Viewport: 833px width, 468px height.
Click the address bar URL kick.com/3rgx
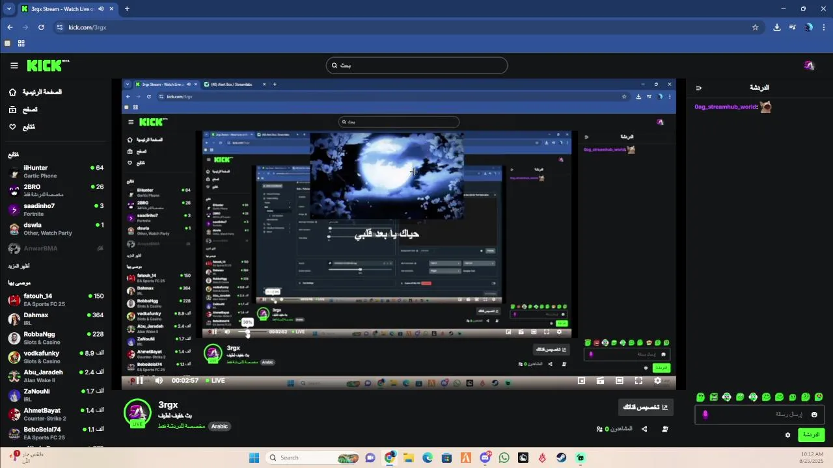(87, 27)
